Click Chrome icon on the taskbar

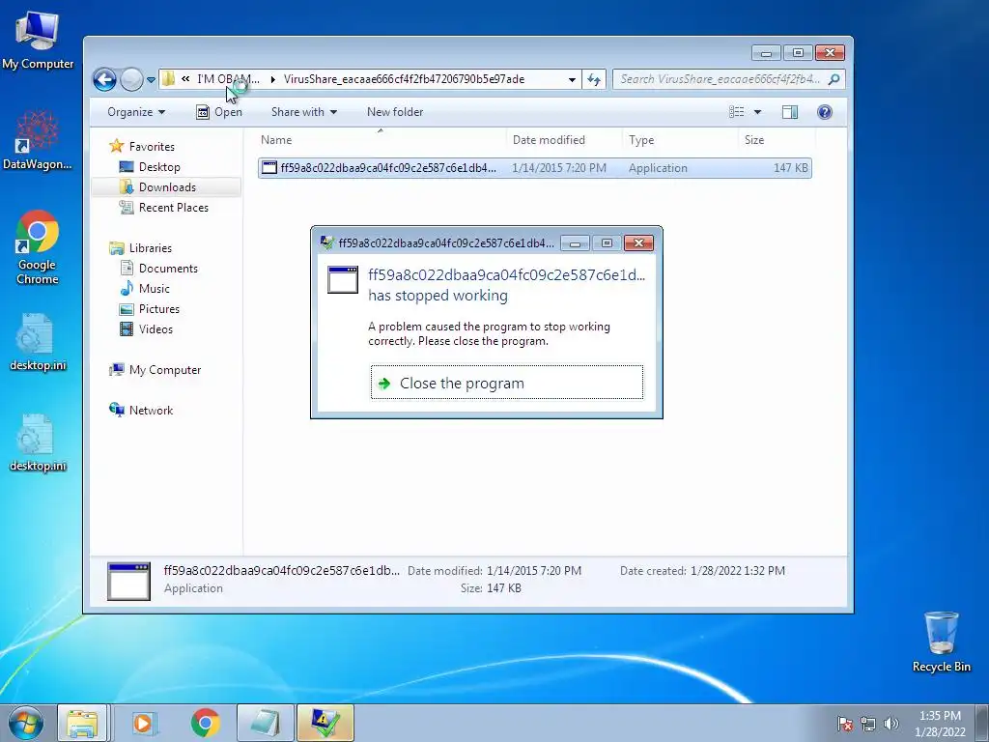pos(205,723)
